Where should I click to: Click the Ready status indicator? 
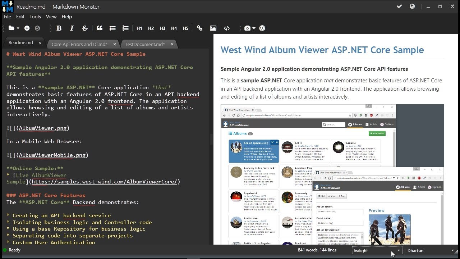11,250
